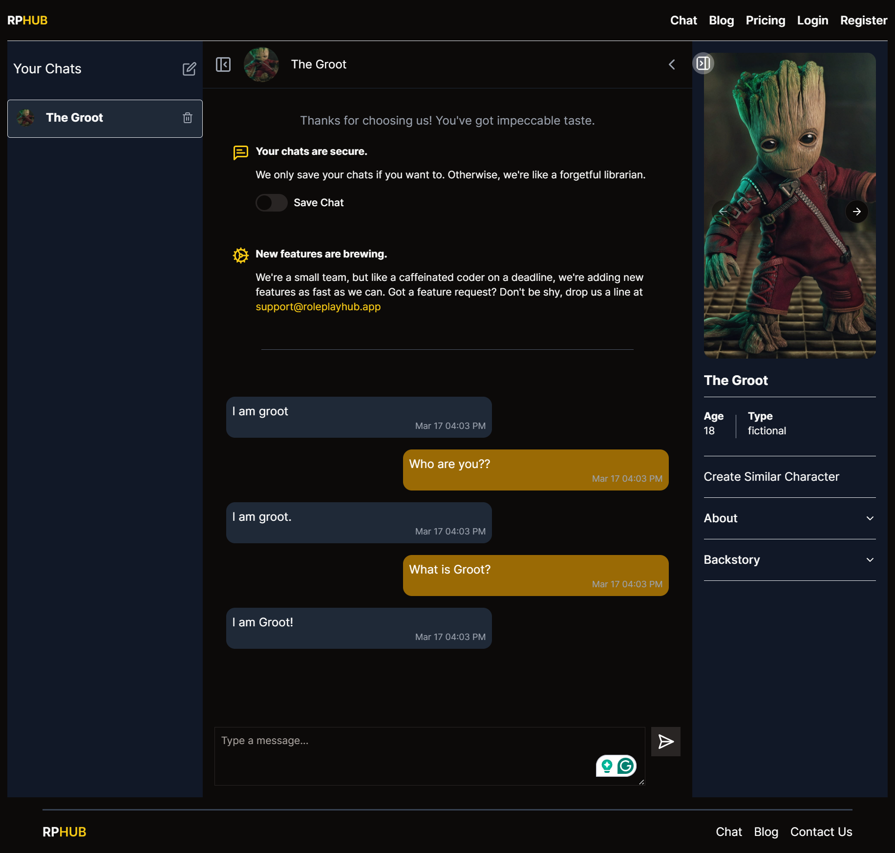The image size is (895, 853).
Task: Open footer Contact Us link
Action: pyautogui.click(x=821, y=832)
